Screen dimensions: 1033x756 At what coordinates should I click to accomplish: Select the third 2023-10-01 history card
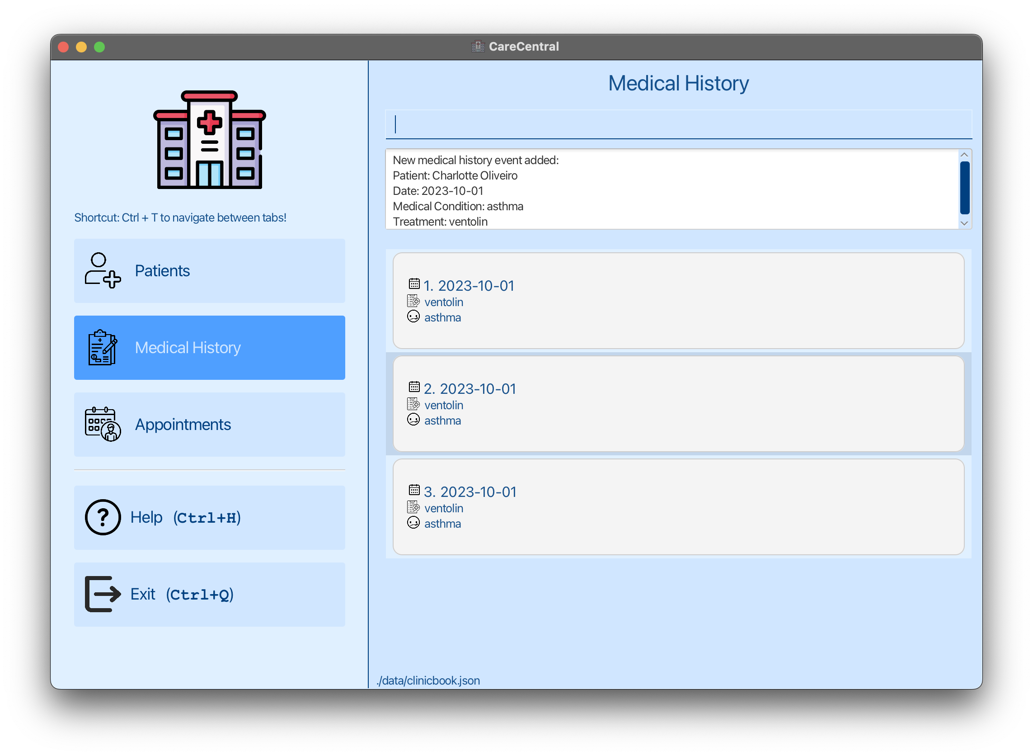point(678,506)
